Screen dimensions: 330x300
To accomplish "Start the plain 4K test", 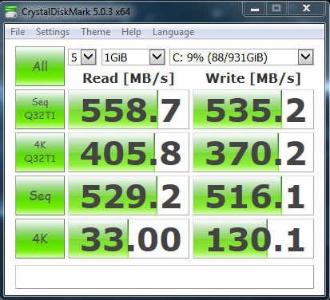I will coord(40,239).
